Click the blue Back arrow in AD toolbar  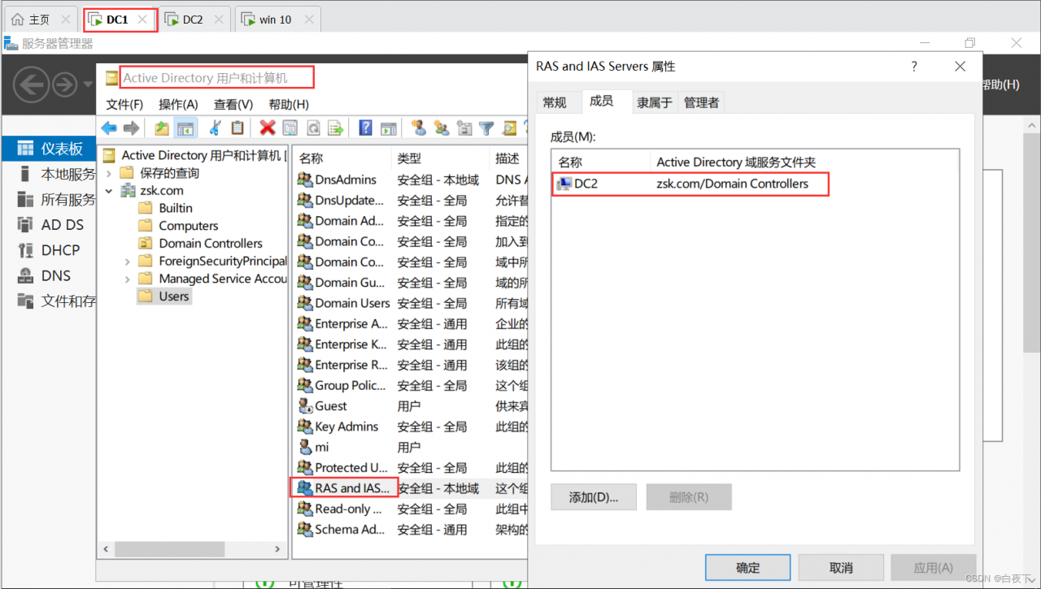pos(109,128)
